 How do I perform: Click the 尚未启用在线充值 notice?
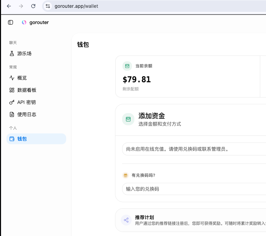(194, 149)
